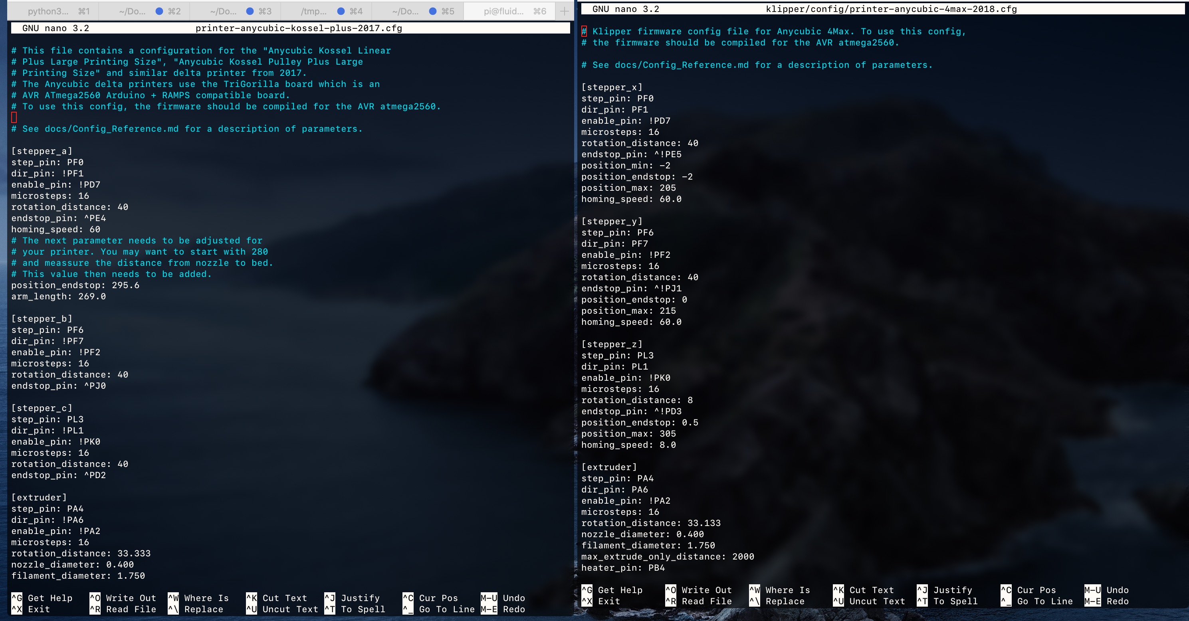Click 'position_endstop: 295.6' line in left window
The image size is (1189, 621).
[75, 285]
